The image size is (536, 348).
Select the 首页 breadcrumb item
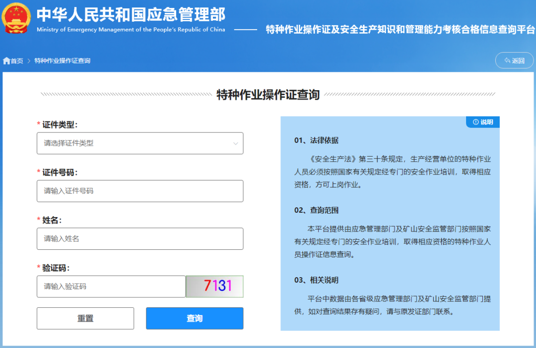coord(16,60)
